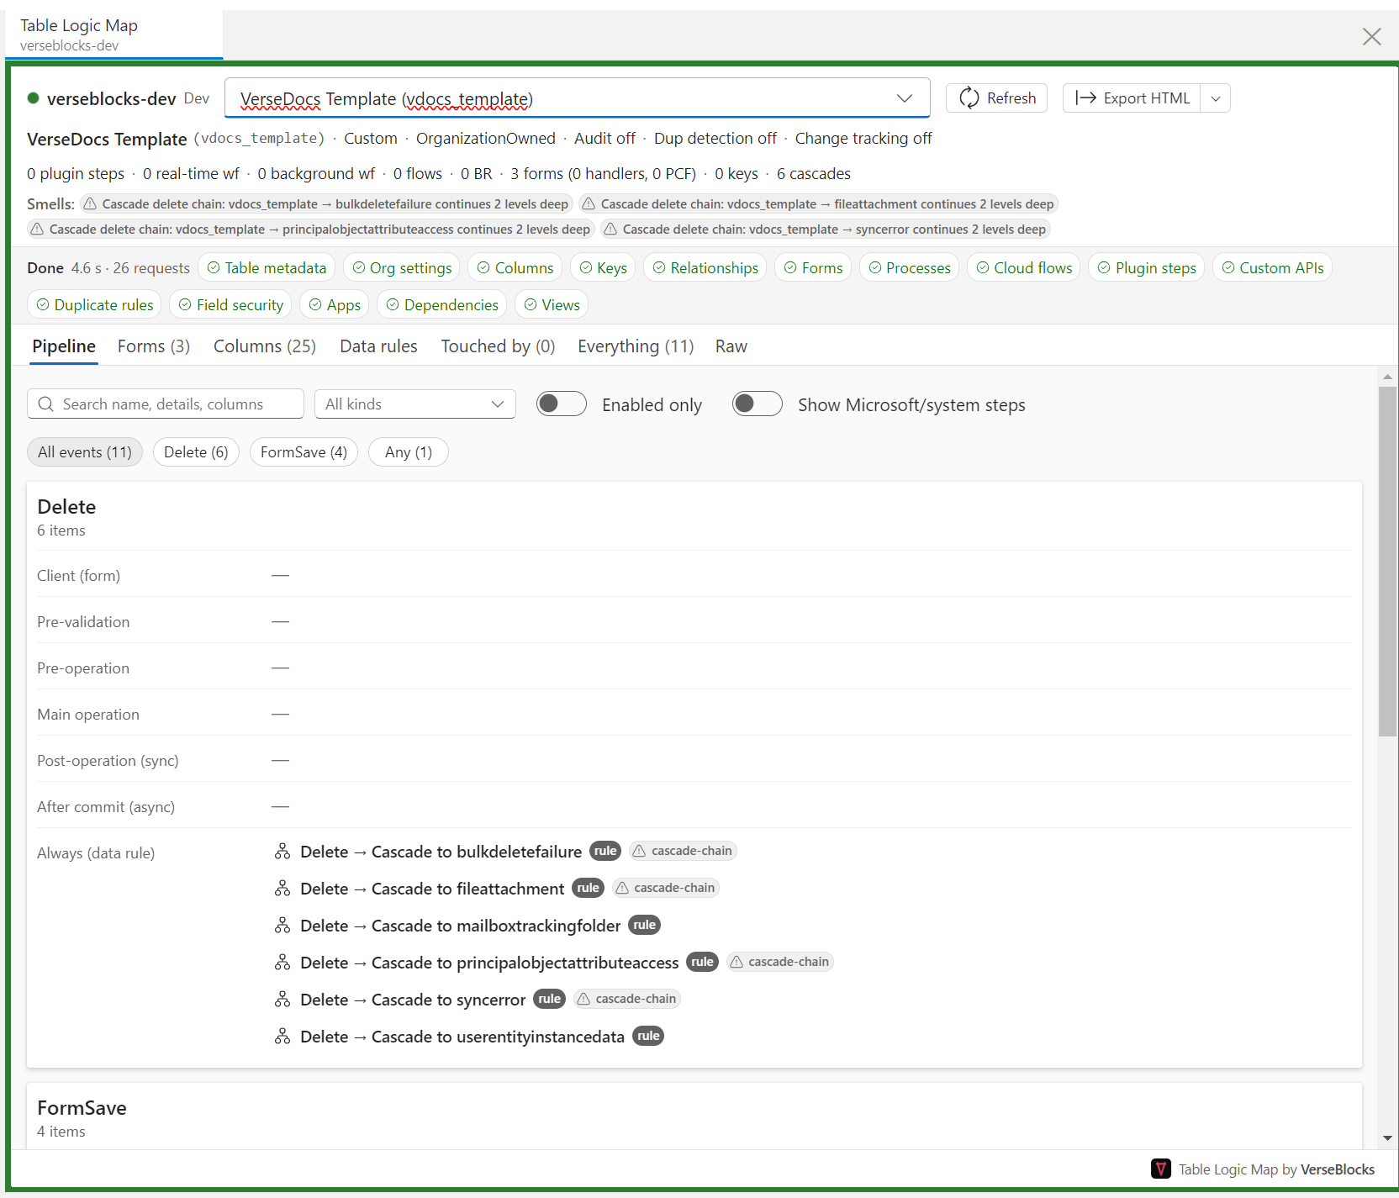Click the magnifier icon in the search box
1399x1198 pixels.
tap(46, 404)
